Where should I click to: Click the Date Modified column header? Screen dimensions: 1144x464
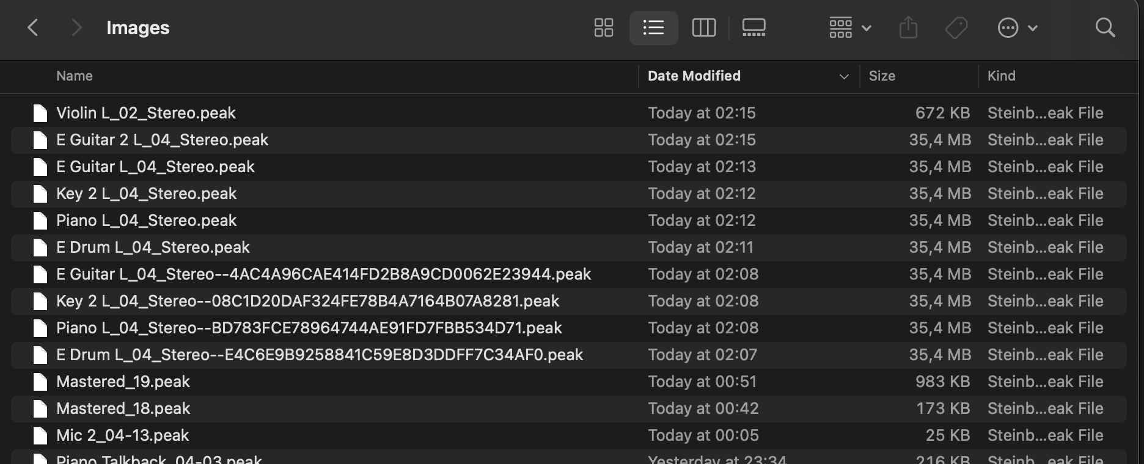(x=694, y=76)
